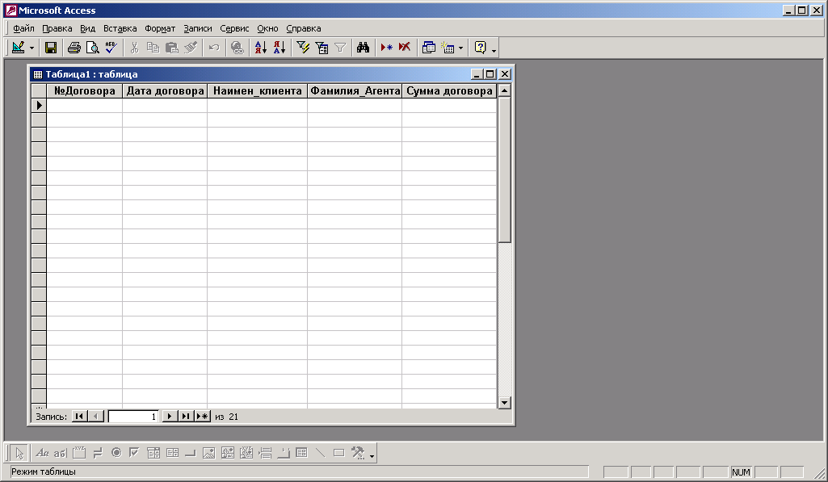The image size is (828, 482).
Task: Go to first record navigation button
Action: [x=78, y=417]
